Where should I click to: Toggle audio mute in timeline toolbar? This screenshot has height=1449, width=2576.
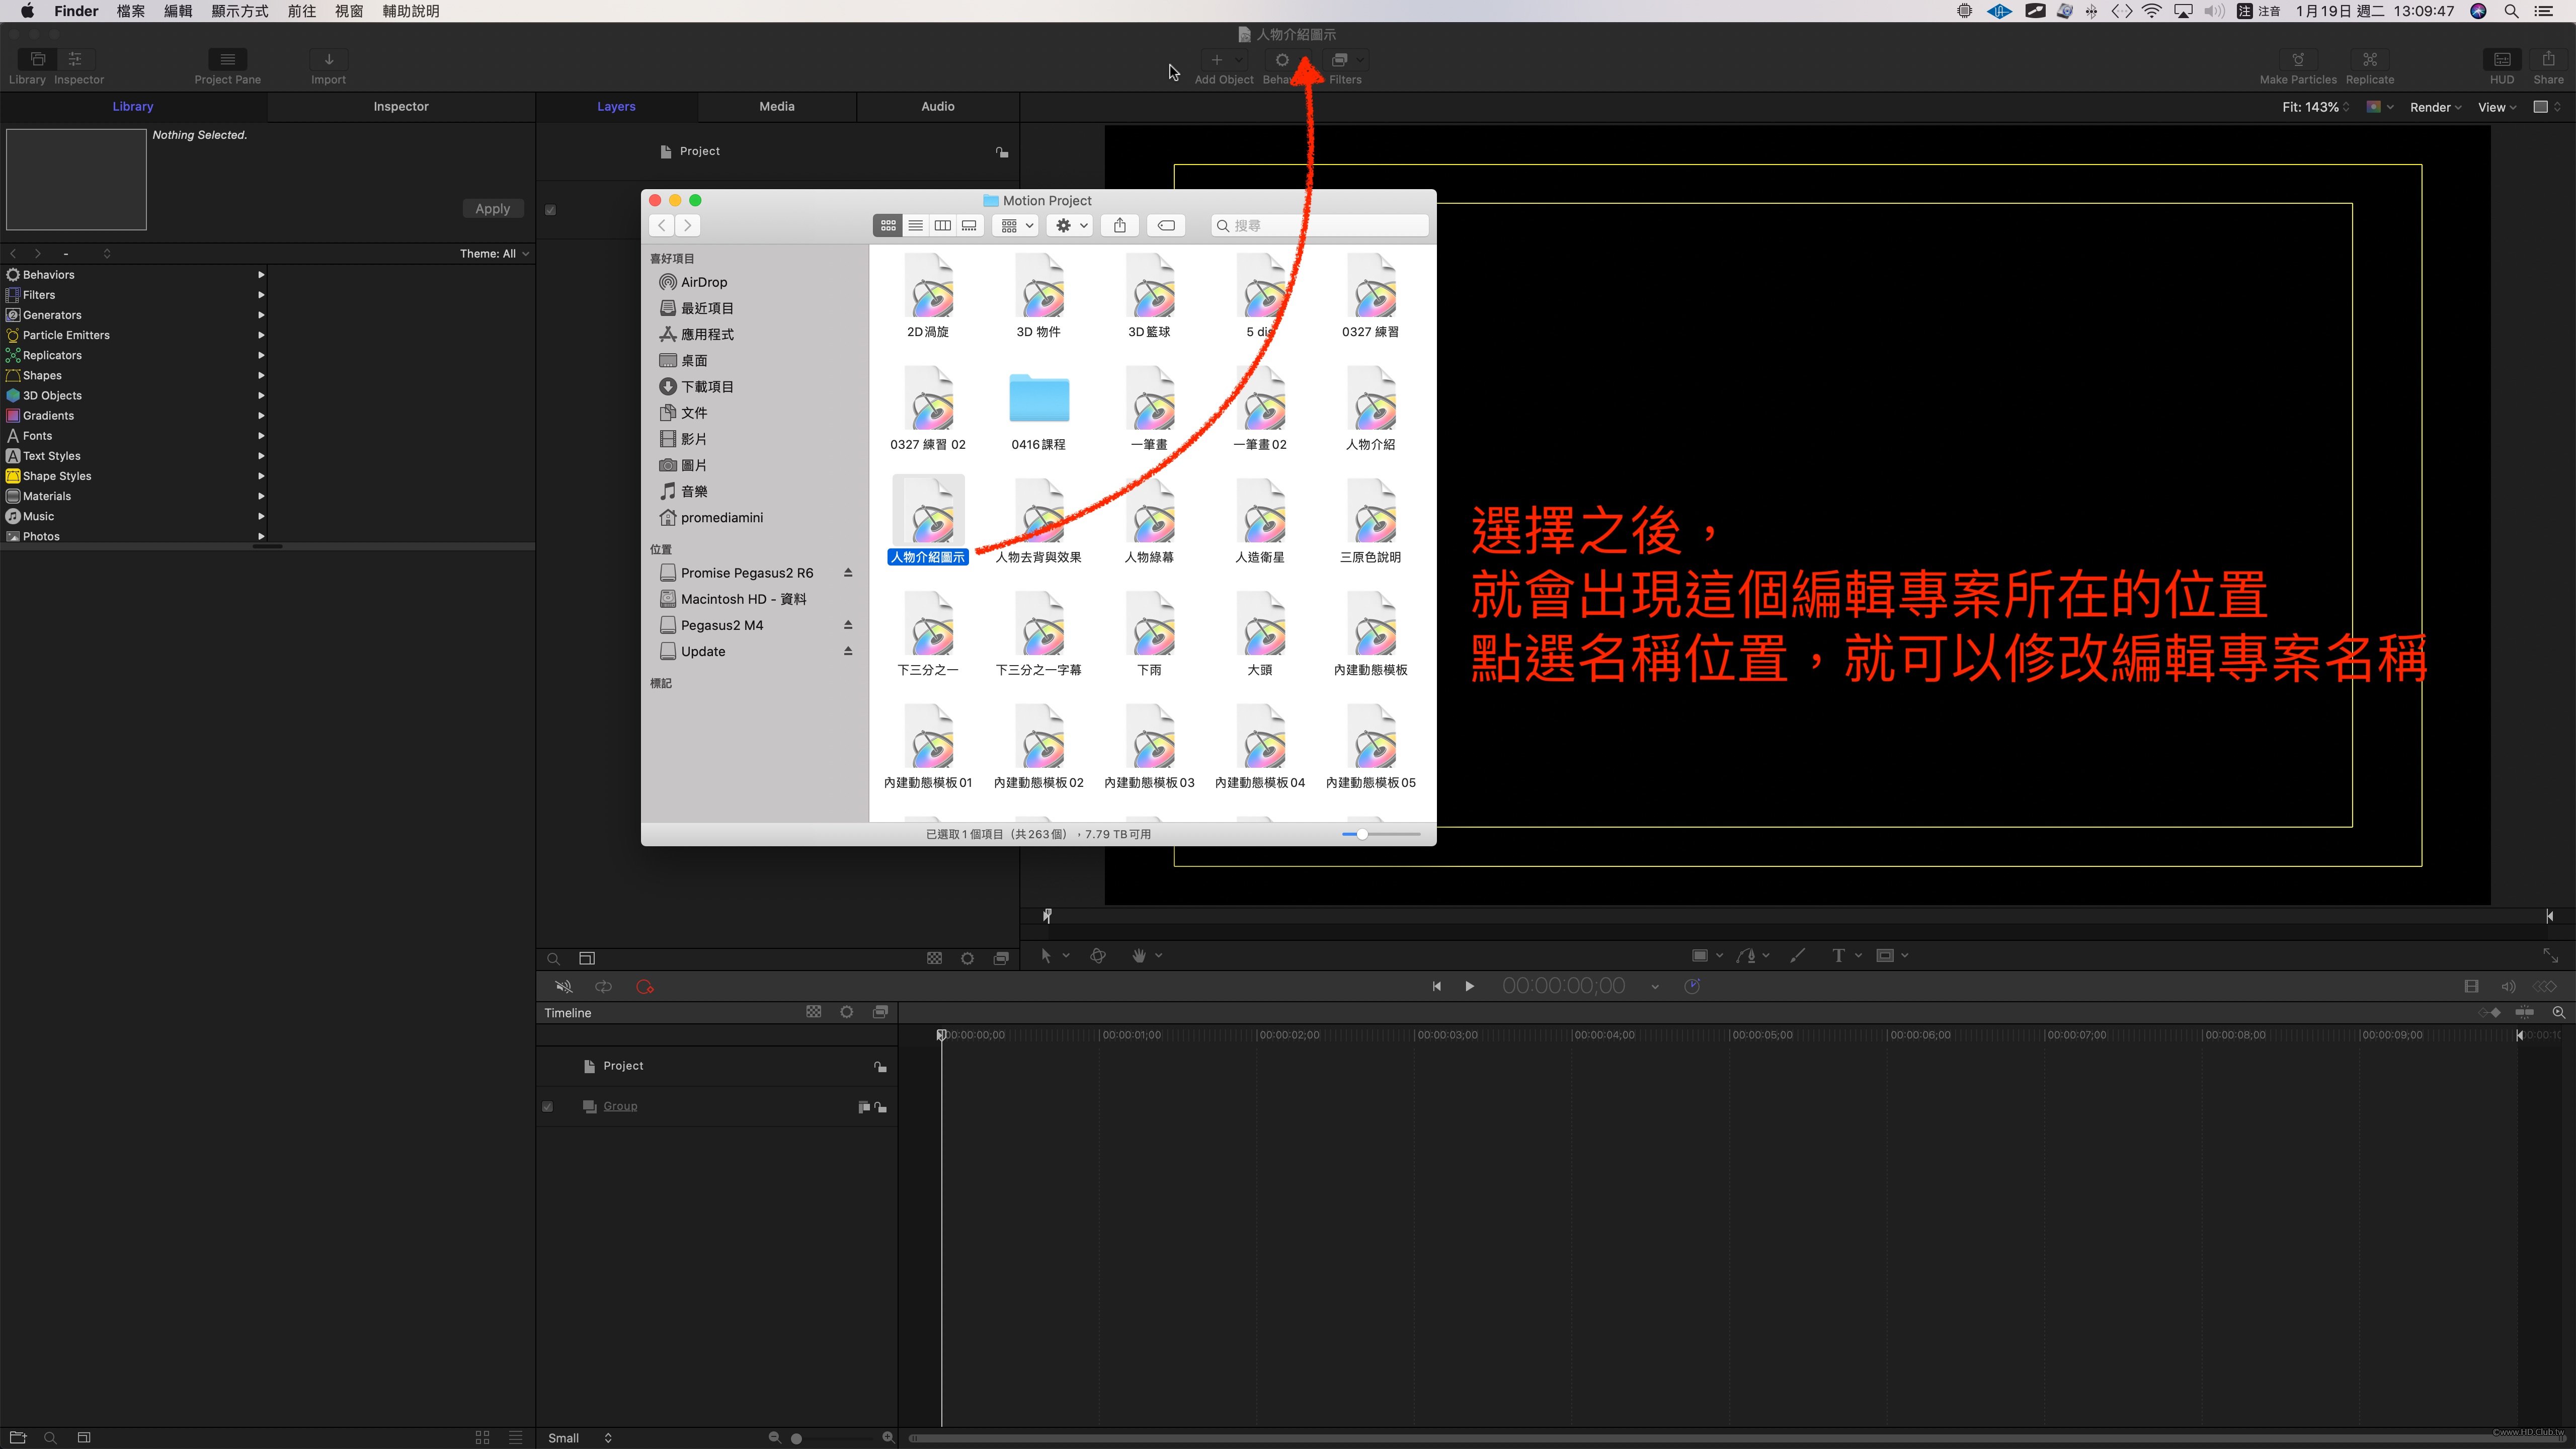click(564, 987)
